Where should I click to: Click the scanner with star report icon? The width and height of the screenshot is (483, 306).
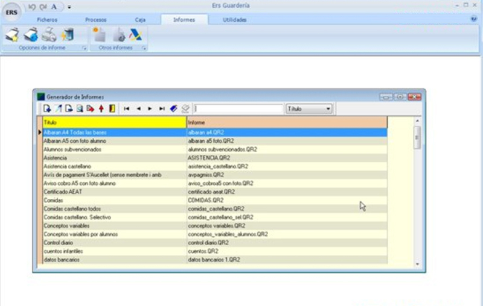coord(13,35)
